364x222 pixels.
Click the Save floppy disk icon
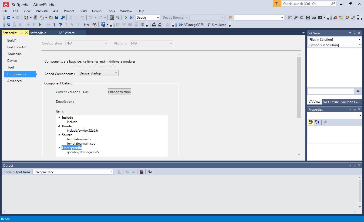click(x=57, y=18)
